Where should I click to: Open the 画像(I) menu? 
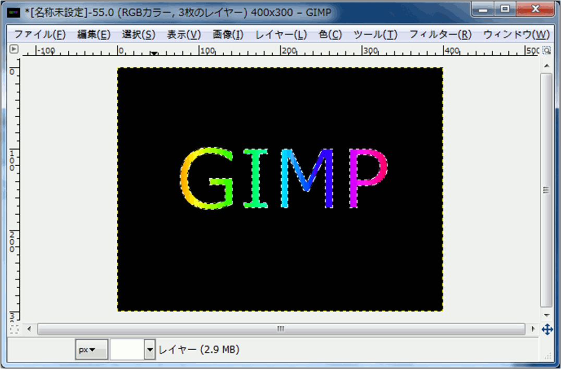click(x=228, y=34)
